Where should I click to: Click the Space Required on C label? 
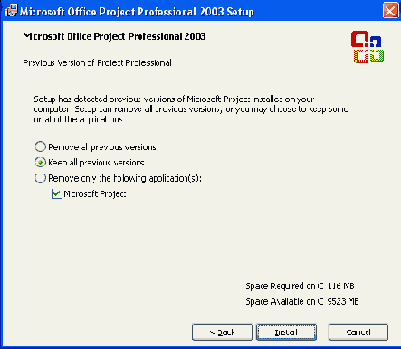coord(300,286)
